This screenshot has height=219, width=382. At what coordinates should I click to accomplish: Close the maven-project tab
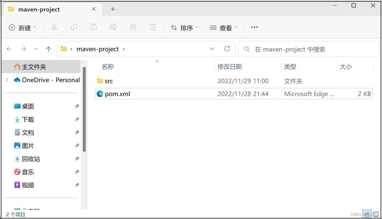click(x=94, y=9)
